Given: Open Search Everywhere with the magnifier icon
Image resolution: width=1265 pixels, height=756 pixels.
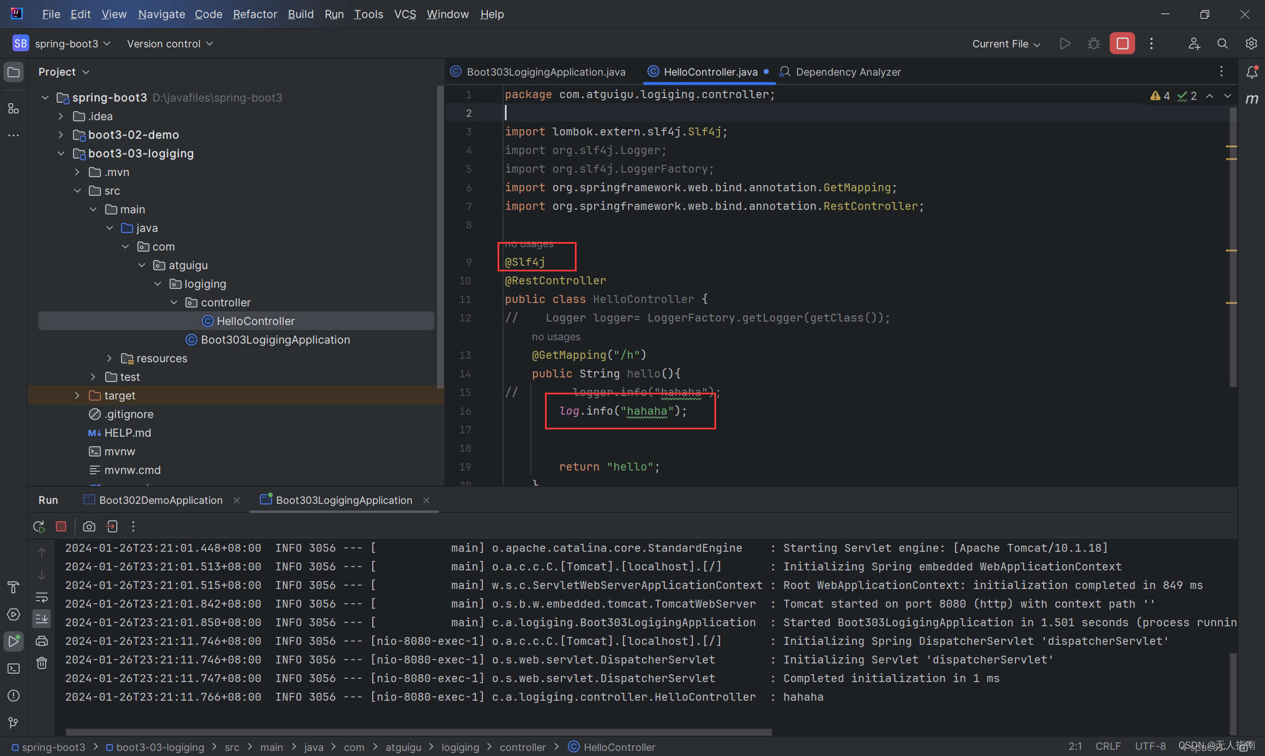Looking at the screenshot, I should tap(1222, 43).
